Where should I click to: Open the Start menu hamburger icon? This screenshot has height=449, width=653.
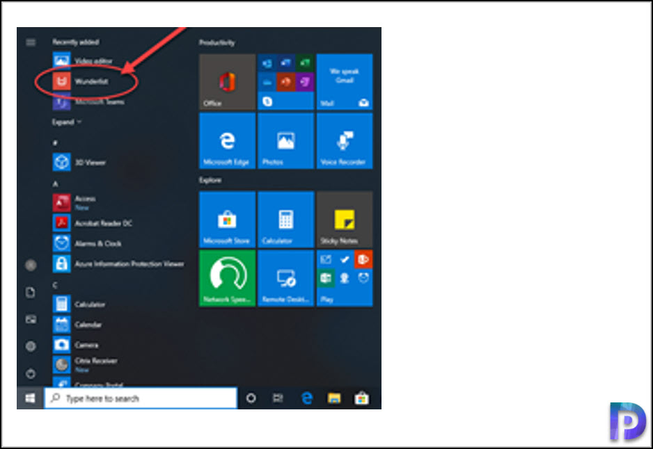[31, 42]
